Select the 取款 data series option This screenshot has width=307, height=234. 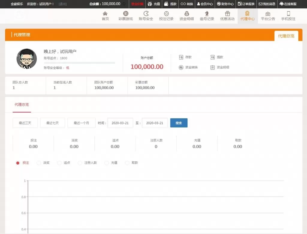127,163
